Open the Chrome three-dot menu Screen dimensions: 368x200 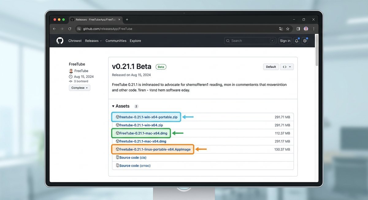[x=313, y=29]
